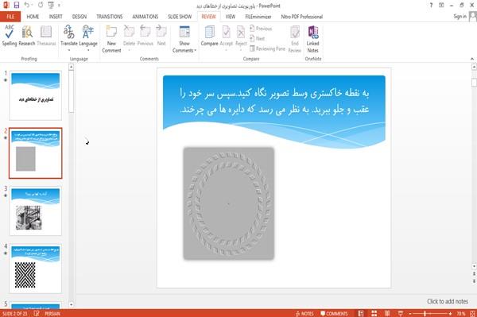Switch to the DESIGN tab
The height and width of the screenshot is (317, 477).
(x=79, y=17)
